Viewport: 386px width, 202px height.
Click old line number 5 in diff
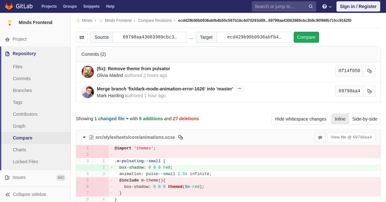click(x=87, y=180)
